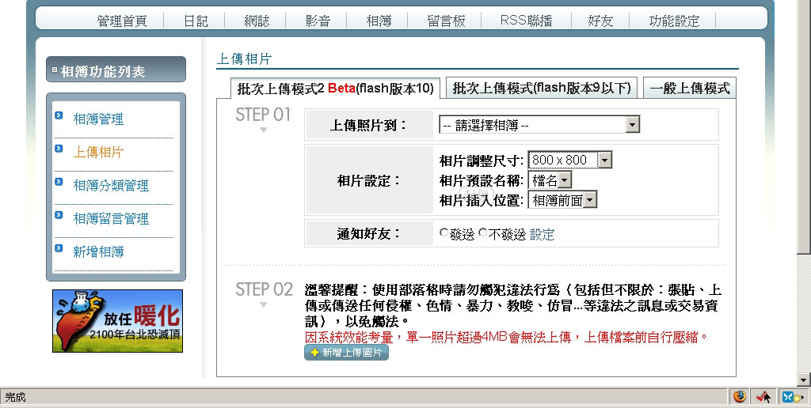Select the 發送 radio button

click(444, 233)
